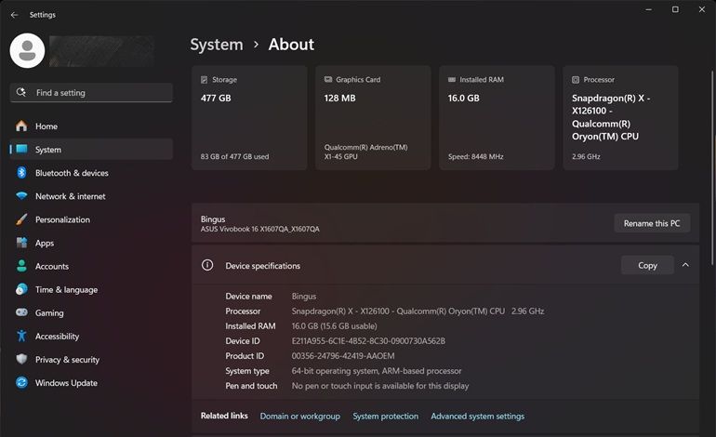This screenshot has width=716, height=437.
Task: Open Personalization settings
Action: pyautogui.click(x=91, y=219)
